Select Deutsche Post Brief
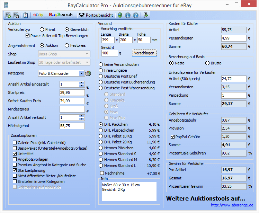The image size is (259, 213). [118, 76]
